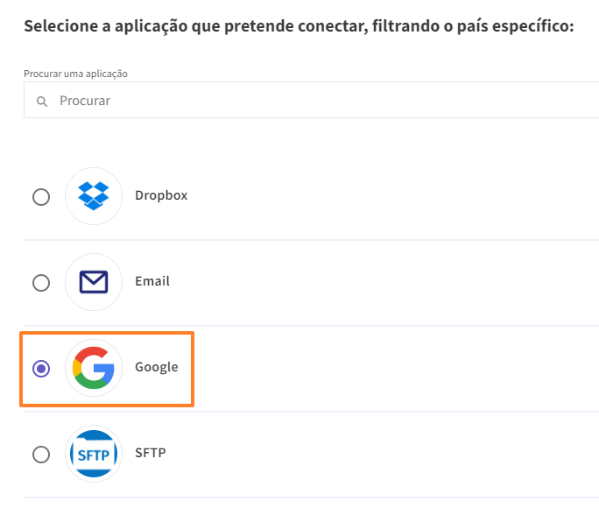Click blank space in the SFTP row

coord(382,454)
